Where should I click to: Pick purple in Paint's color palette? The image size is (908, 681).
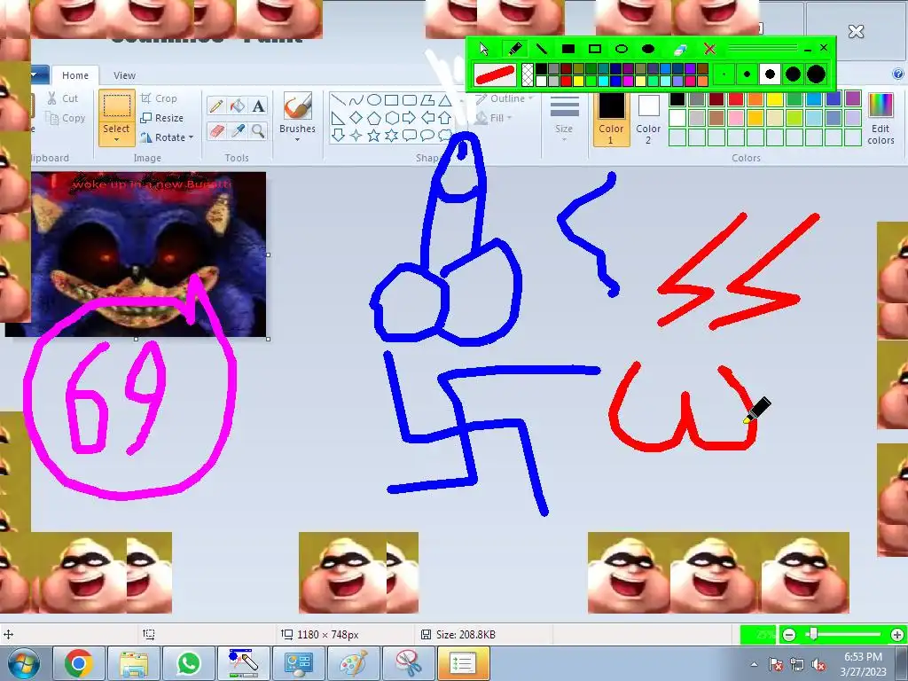(852, 98)
